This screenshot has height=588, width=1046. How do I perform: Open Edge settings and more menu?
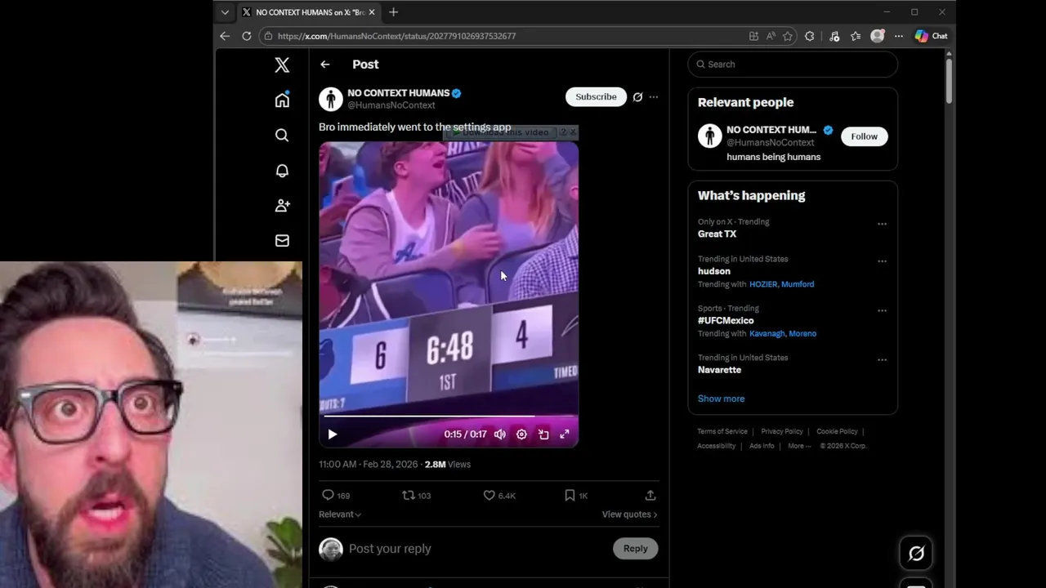click(x=899, y=36)
